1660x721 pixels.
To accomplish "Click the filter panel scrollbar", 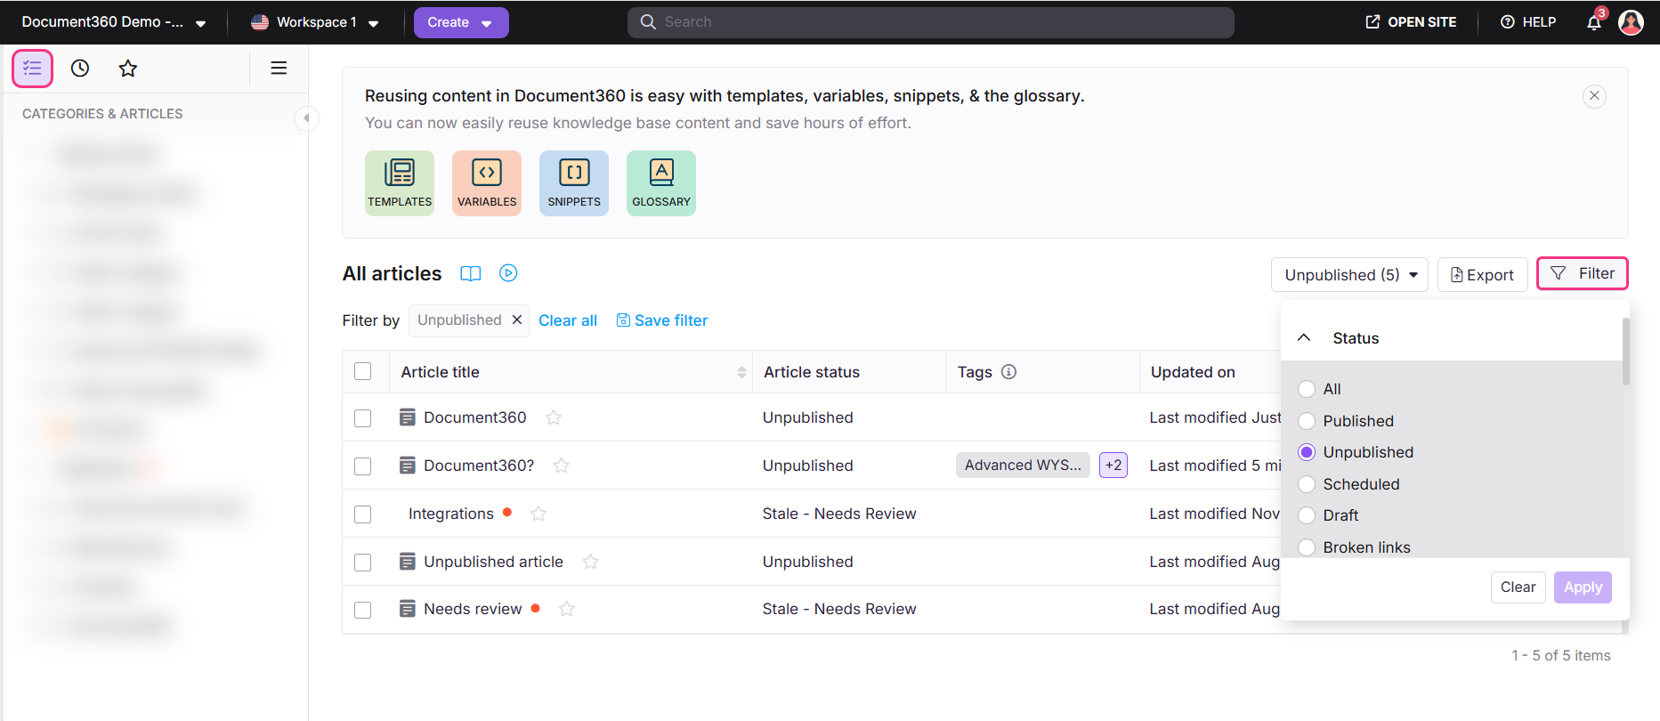I will 1626,352.
